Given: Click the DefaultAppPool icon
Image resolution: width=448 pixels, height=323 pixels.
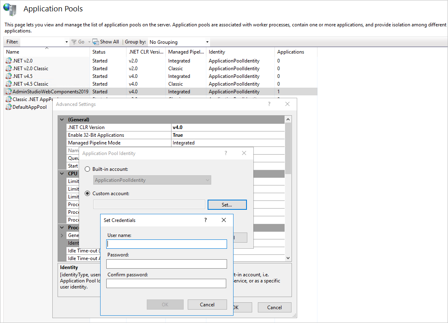Looking at the screenshot, I should click(9, 107).
